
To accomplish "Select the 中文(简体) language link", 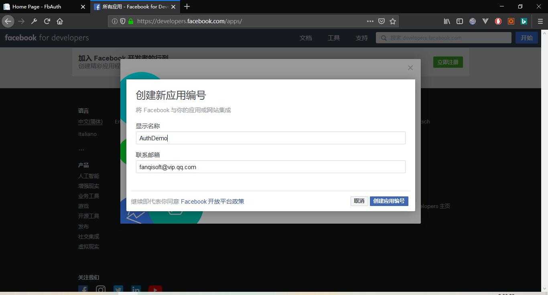I will tap(90, 121).
